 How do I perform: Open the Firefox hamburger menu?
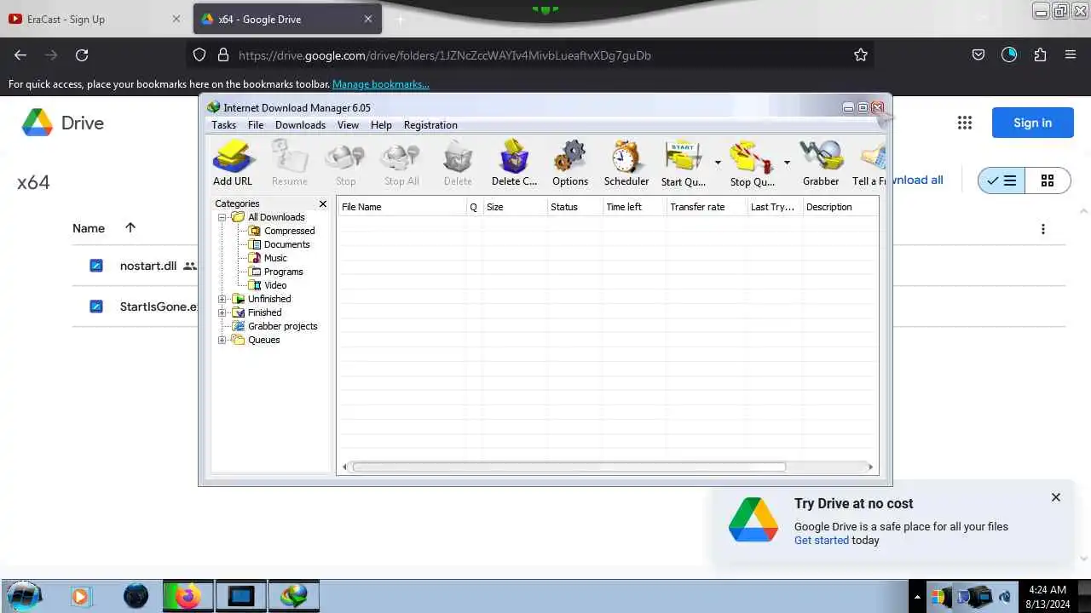point(1071,55)
